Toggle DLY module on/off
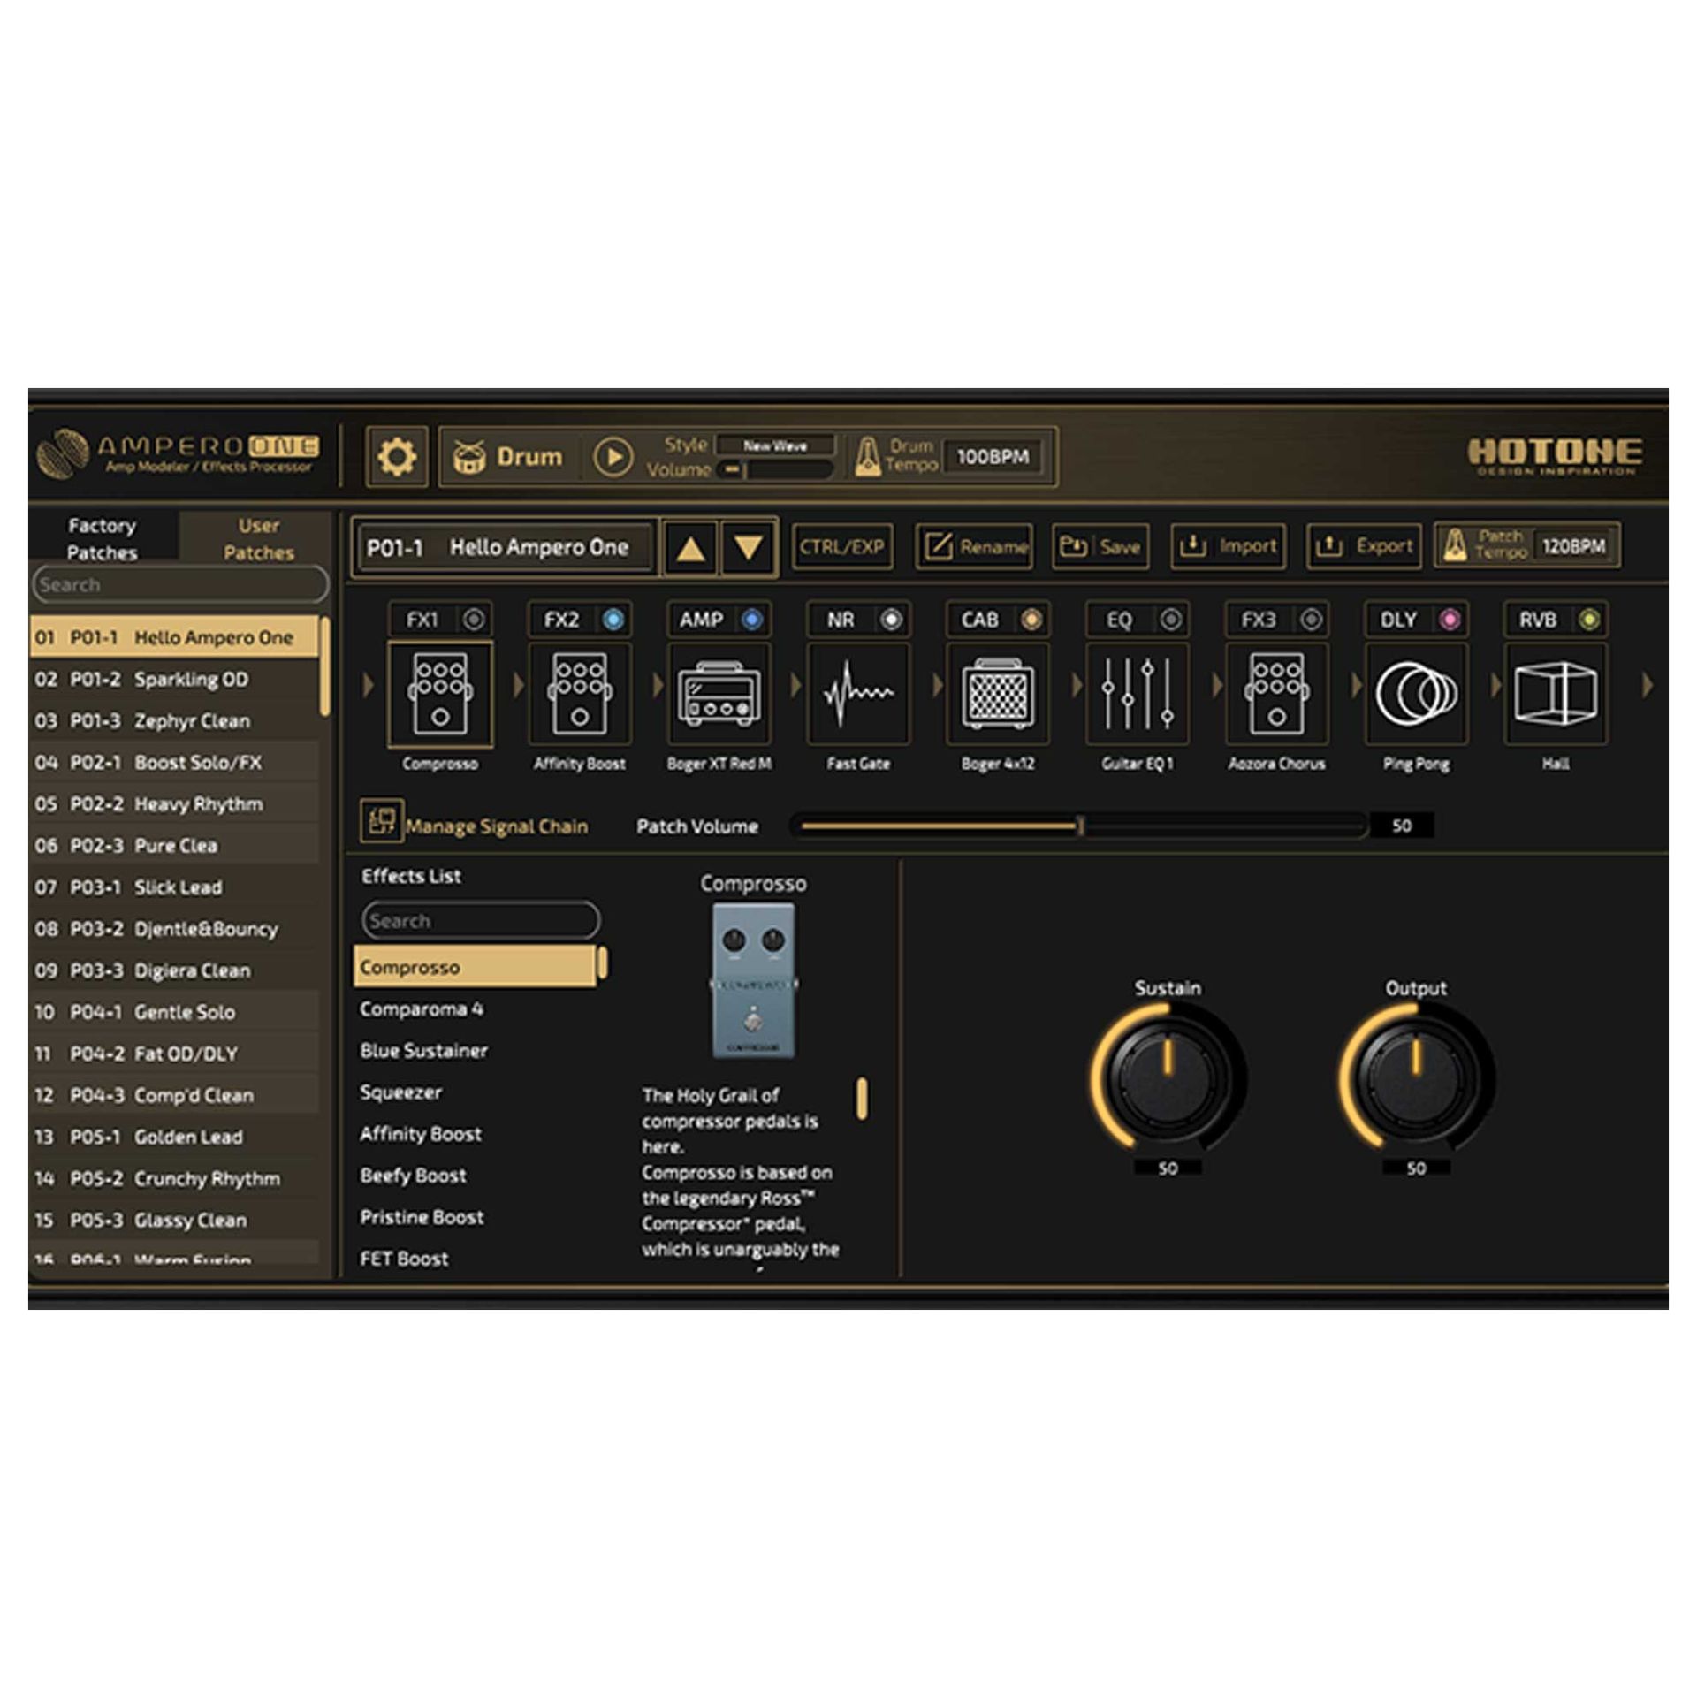The width and height of the screenshot is (1697, 1697). coord(1450,620)
